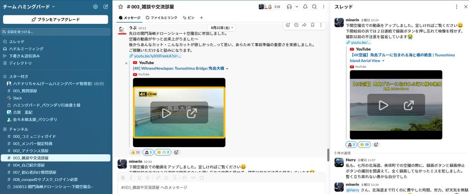This screenshot has width=469, height=194.
Task: Open thread video in external browser
Action: point(408,105)
